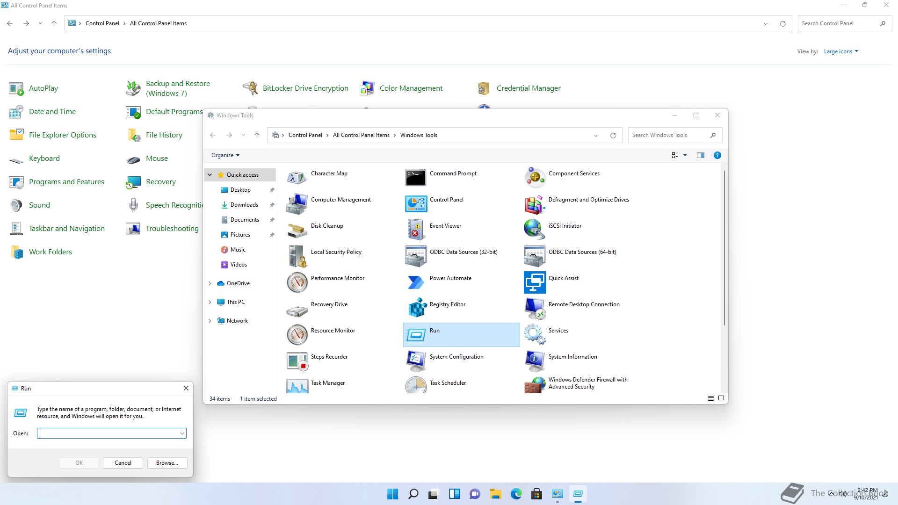The width and height of the screenshot is (898, 505).
Task: Click Windows Tools help icon
Action: pyautogui.click(x=717, y=155)
